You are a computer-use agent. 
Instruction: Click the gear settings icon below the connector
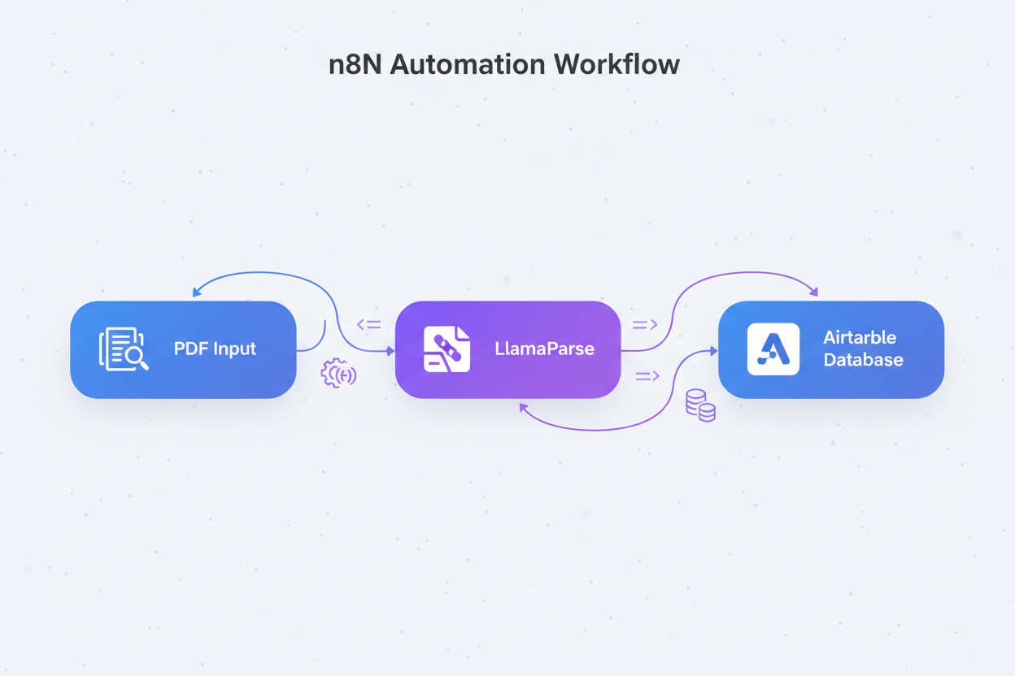pyautogui.click(x=338, y=374)
